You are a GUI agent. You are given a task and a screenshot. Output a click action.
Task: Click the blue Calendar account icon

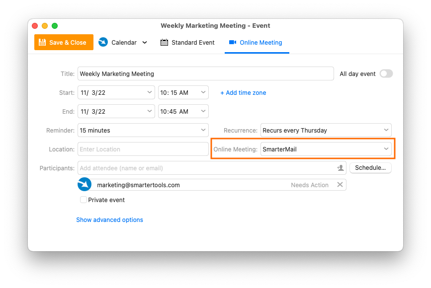point(103,42)
